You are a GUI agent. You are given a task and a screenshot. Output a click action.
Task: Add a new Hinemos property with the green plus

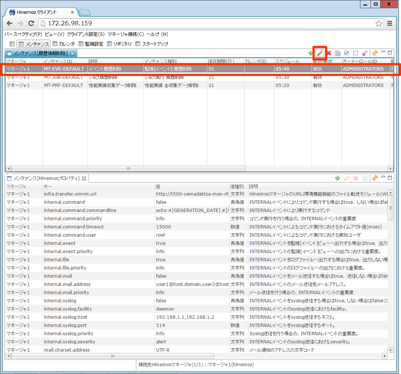coord(338,178)
